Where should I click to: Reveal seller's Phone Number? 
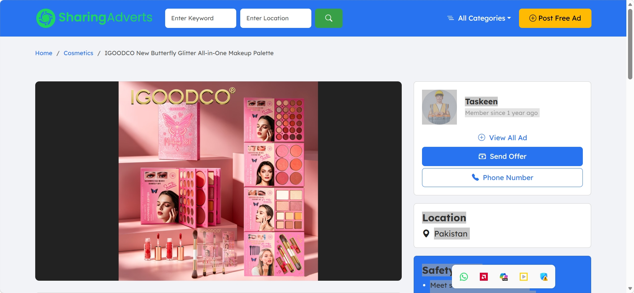502,178
